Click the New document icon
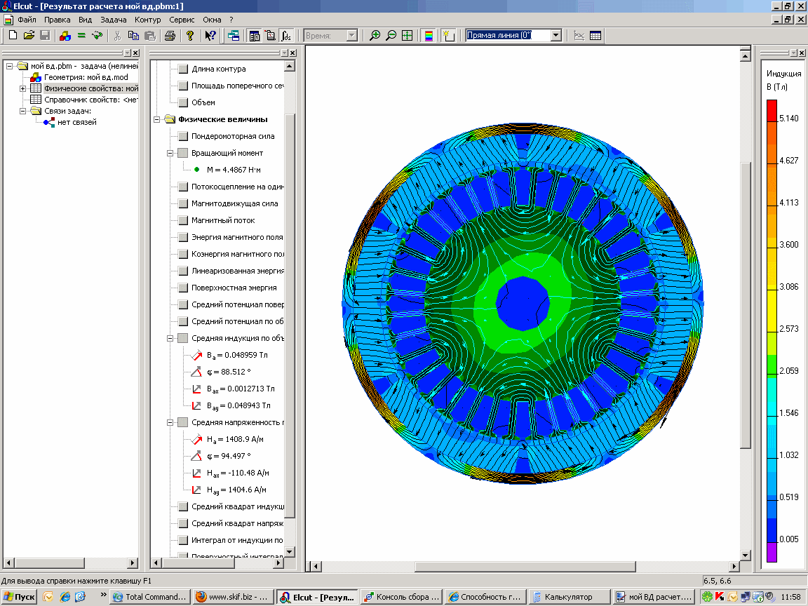808x606 pixels. [x=13, y=36]
